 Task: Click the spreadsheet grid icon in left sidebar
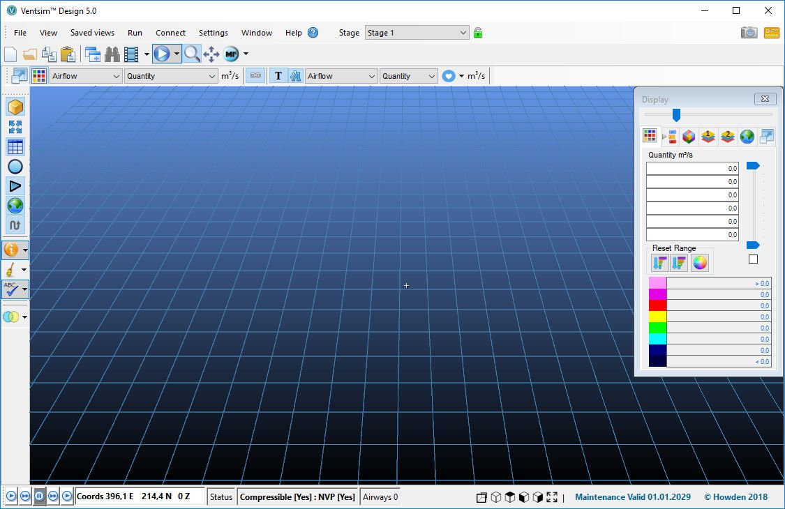[x=15, y=146]
